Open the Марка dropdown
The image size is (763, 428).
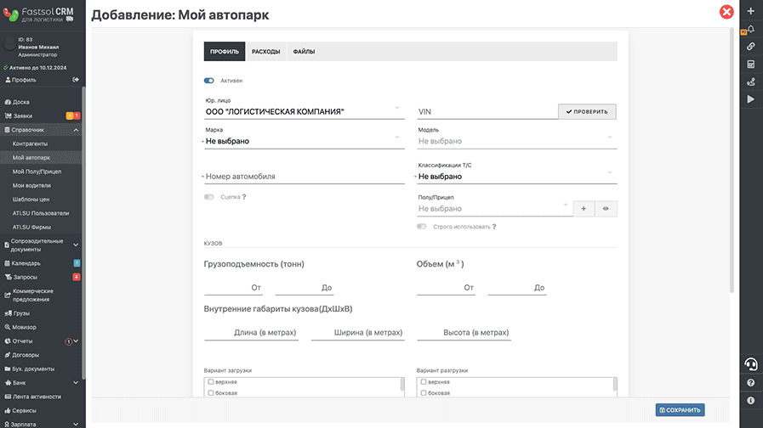coord(305,141)
